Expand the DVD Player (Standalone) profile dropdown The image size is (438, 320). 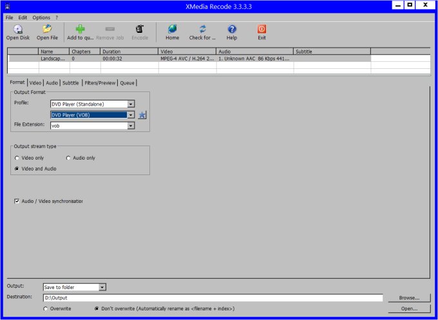(131, 104)
